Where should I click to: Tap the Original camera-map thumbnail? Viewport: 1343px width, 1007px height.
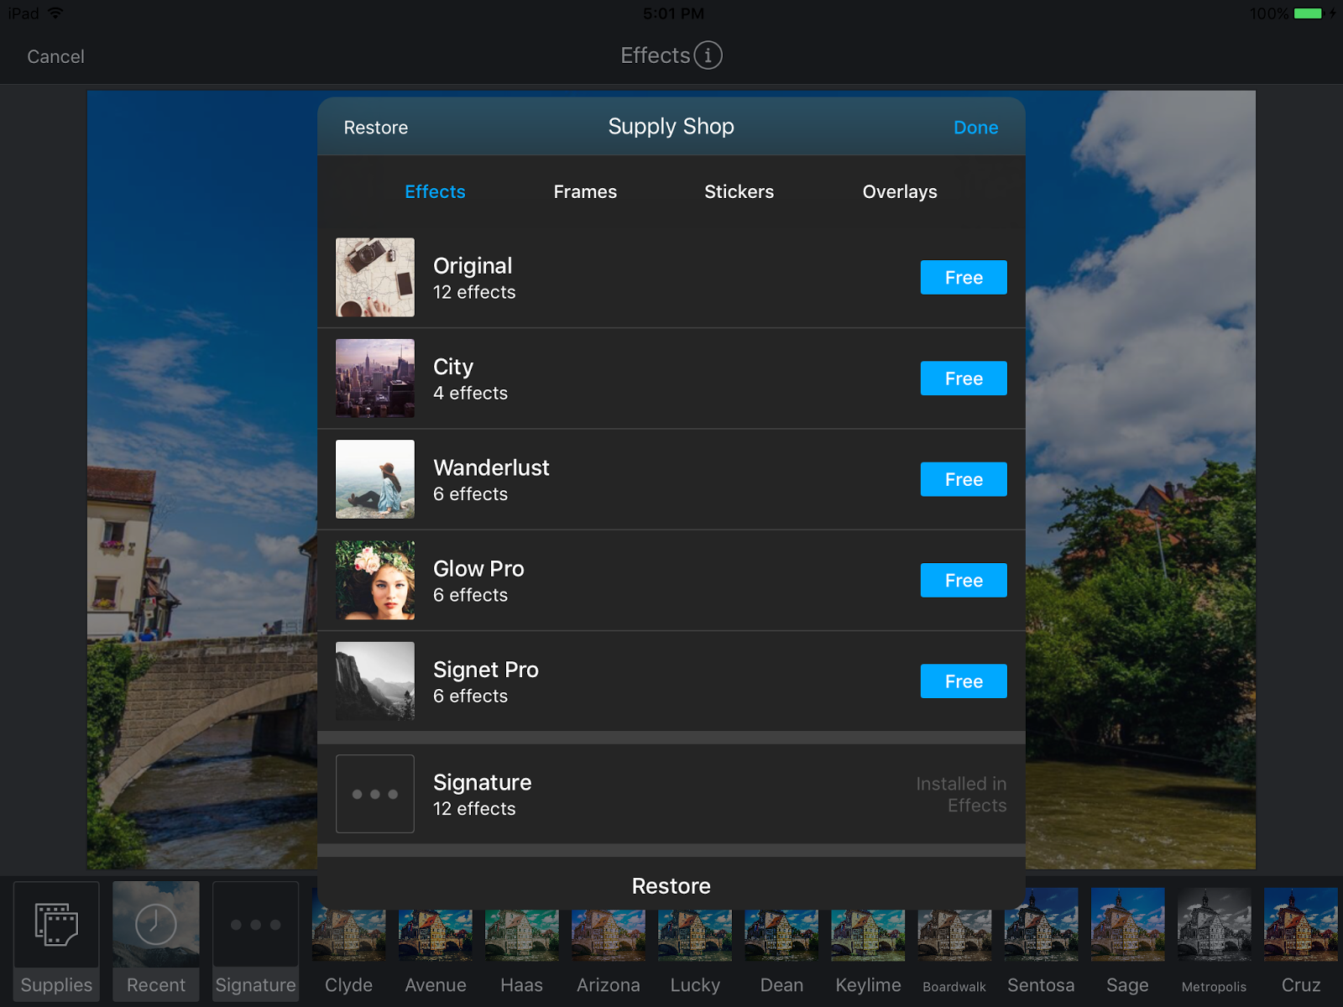pyautogui.click(x=374, y=277)
